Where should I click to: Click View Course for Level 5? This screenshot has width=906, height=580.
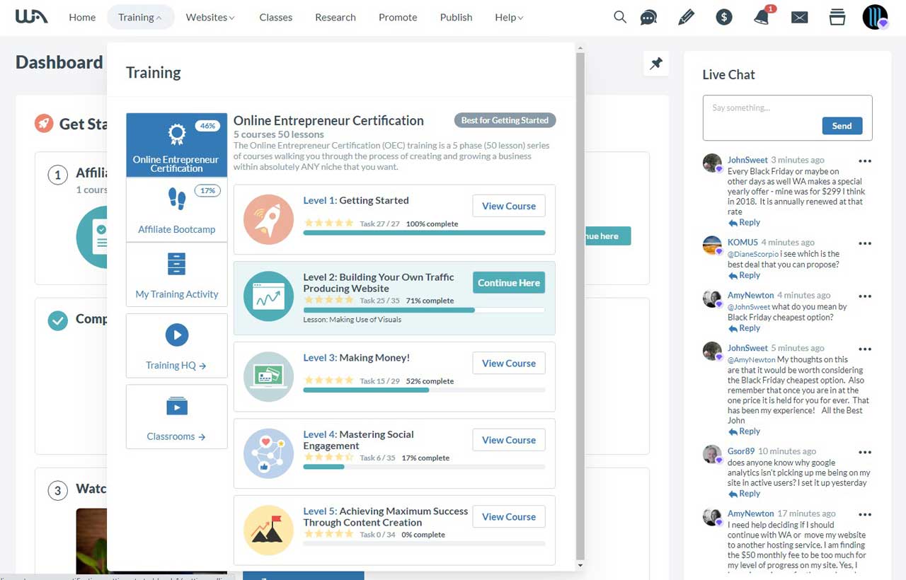(509, 516)
